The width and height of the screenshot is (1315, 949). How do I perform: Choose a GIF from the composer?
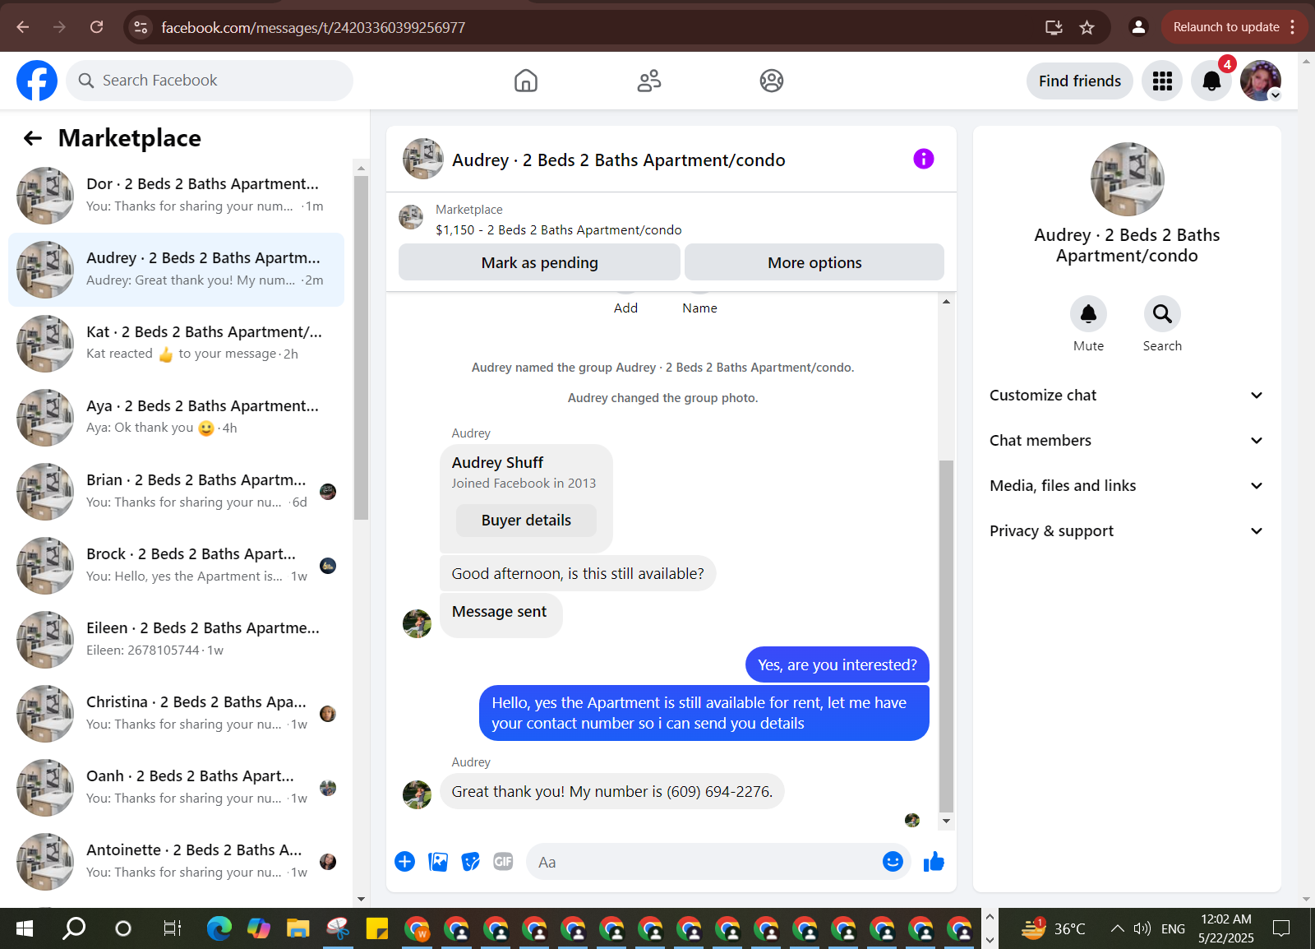(503, 861)
